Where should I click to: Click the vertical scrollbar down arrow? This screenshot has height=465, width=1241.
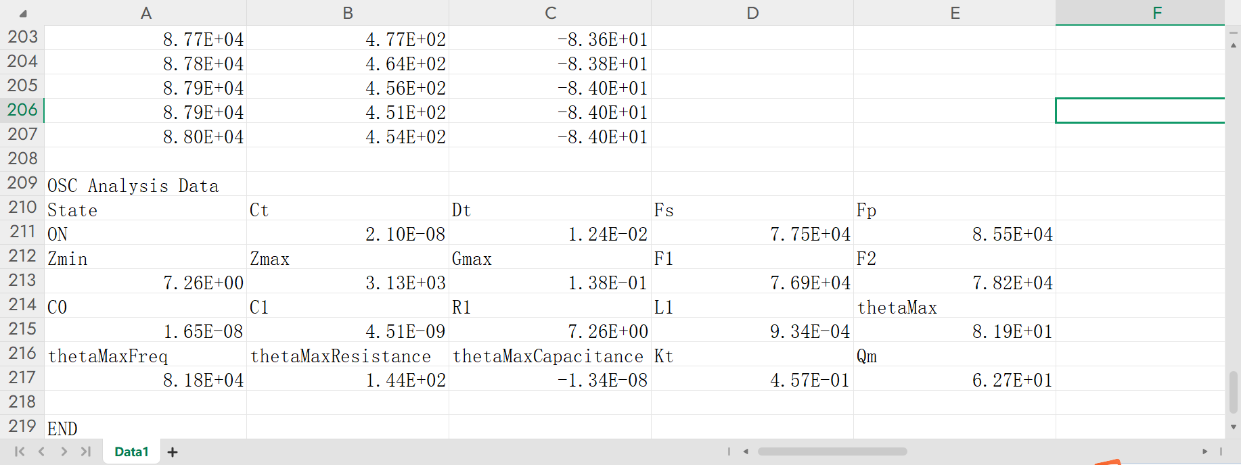pos(1234,427)
